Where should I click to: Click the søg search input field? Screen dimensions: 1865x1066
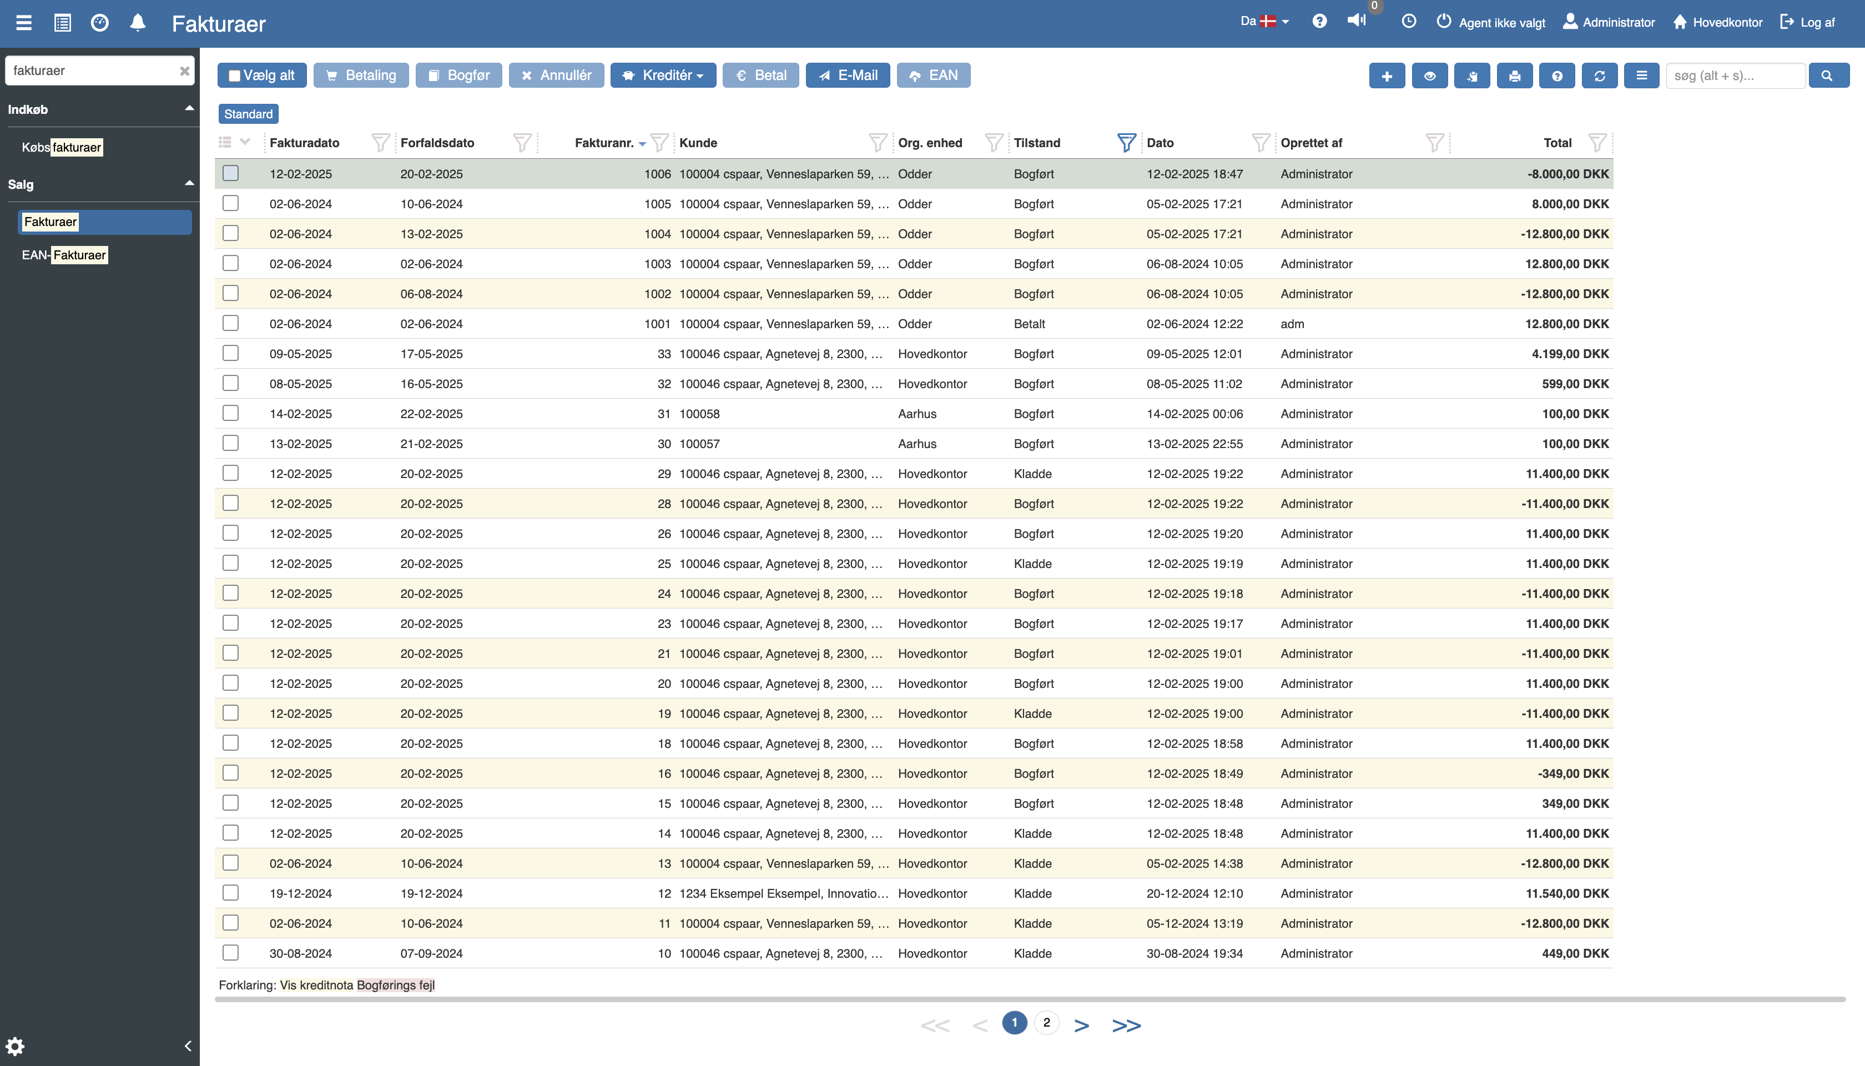1734,76
